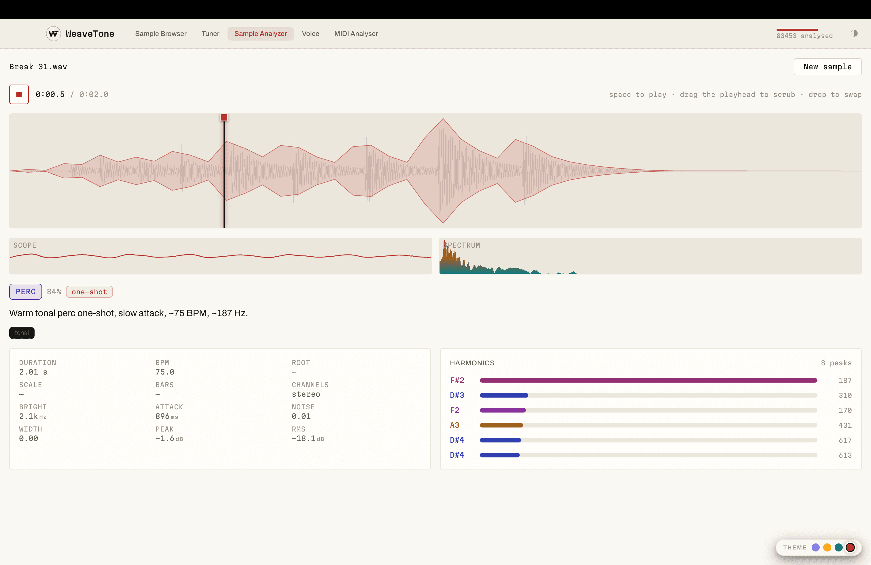Click the 'Warm tonal perc one-shot' description
This screenshot has width=871, height=565.
click(x=128, y=313)
